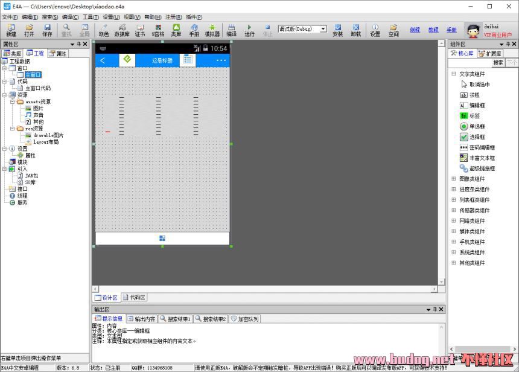Viewport: 519px width, 372px height.
Task: Switch to the 代码区 tab
Action: point(134,298)
